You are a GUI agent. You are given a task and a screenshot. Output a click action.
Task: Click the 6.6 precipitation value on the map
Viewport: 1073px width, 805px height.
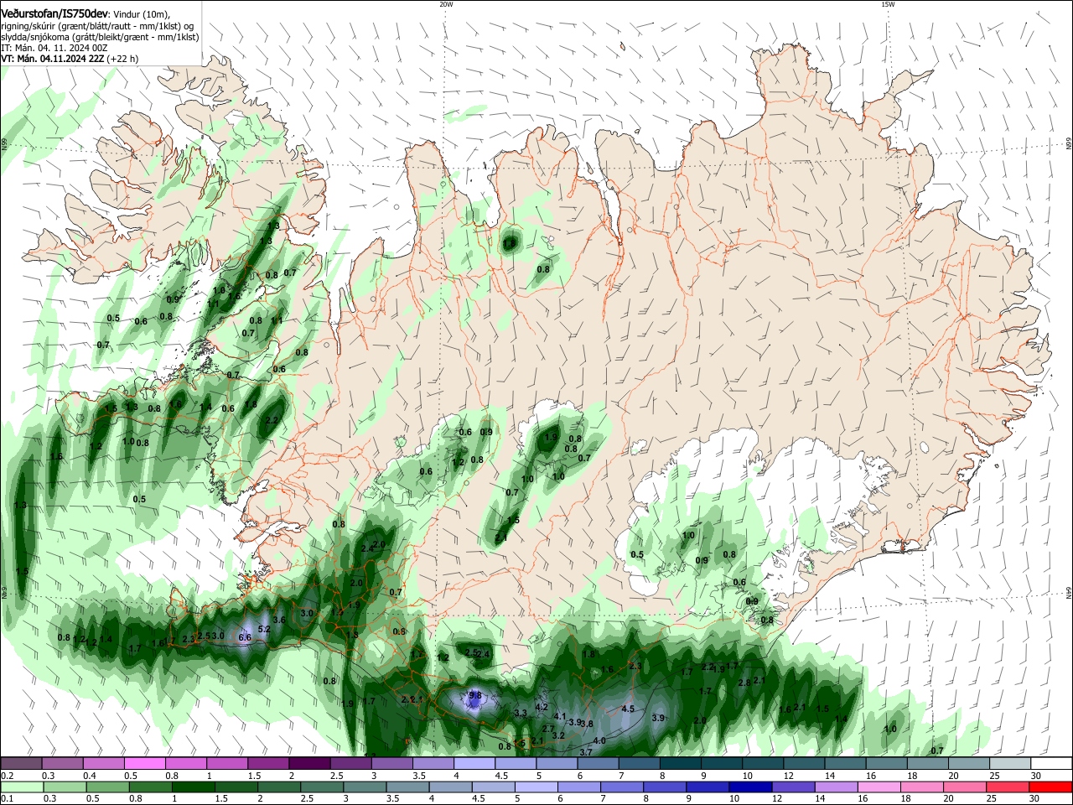pyautogui.click(x=245, y=637)
